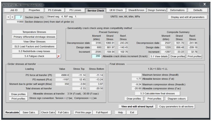The width and height of the screenshot is (212, 121).
Task: Click 5.1 View details button
Action: (x=160, y=56)
